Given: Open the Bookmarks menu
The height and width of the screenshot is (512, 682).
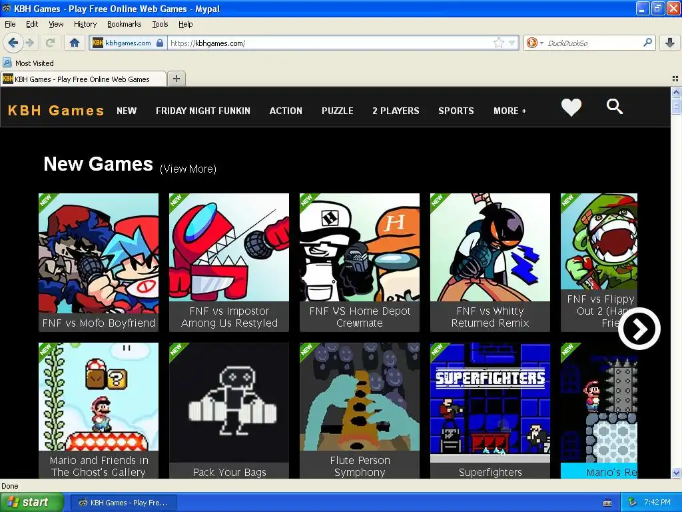Looking at the screenshot, I should [x=125, y=24].
